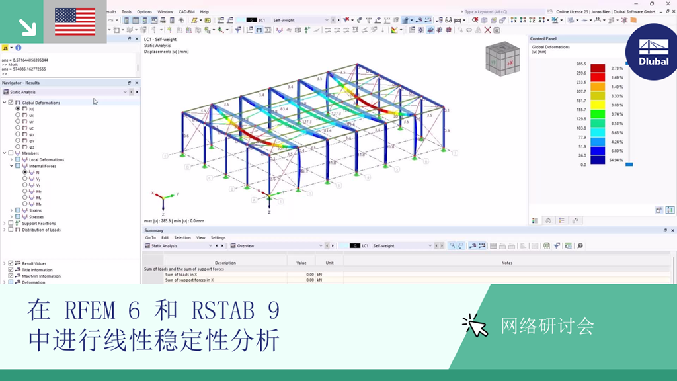677x381 pixels.
Task: Click the Excel export icon in Summary toolbar
Action: click(x=547, y=246)
